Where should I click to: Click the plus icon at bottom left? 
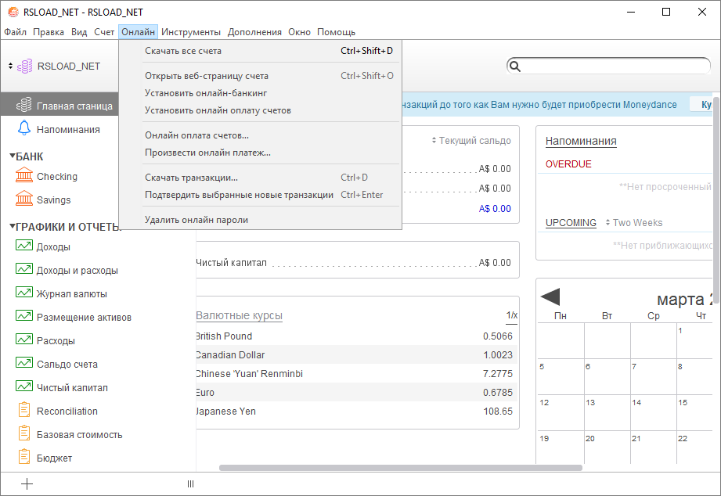(27, 483)
